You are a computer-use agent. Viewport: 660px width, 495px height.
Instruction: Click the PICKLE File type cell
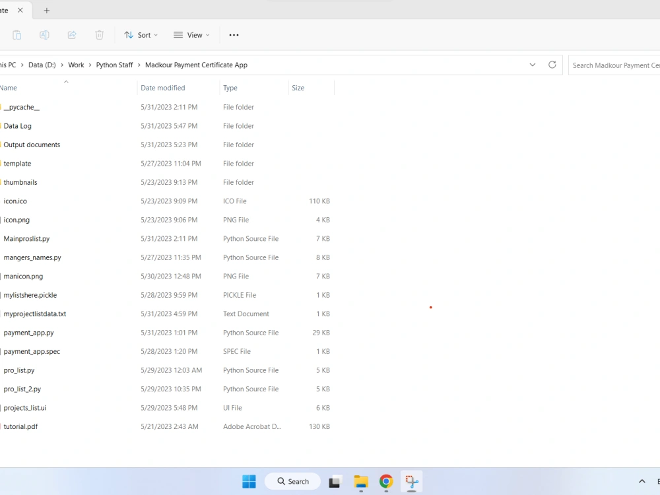tap(240, 295)
